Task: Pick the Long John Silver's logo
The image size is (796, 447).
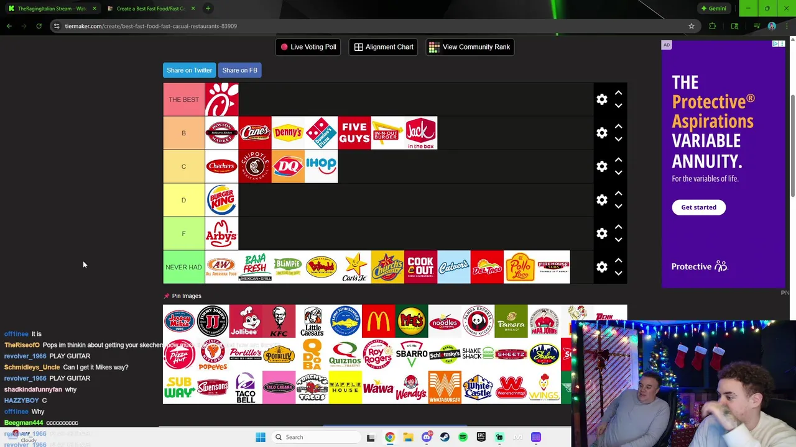Action: pyautogui.click(x=345, y=321)
